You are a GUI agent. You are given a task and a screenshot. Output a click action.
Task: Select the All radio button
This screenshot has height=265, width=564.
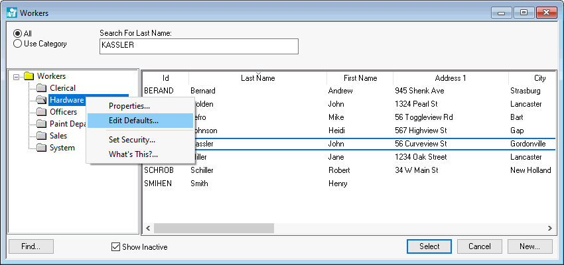(x=18, y=33)
